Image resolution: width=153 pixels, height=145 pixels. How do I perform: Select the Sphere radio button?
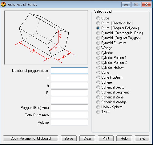pos(98,82)
